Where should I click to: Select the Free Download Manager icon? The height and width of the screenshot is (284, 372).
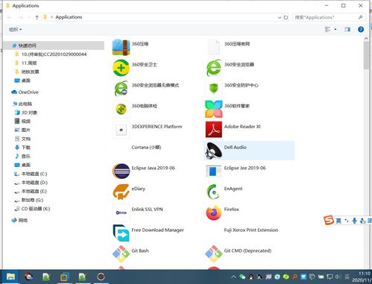tap(121, 233)
